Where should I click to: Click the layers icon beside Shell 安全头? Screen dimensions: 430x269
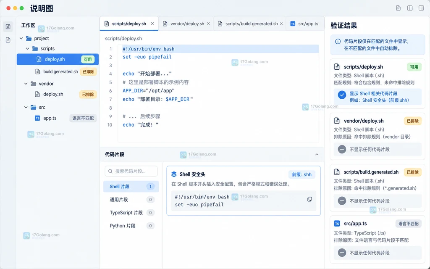pos(174,174)
